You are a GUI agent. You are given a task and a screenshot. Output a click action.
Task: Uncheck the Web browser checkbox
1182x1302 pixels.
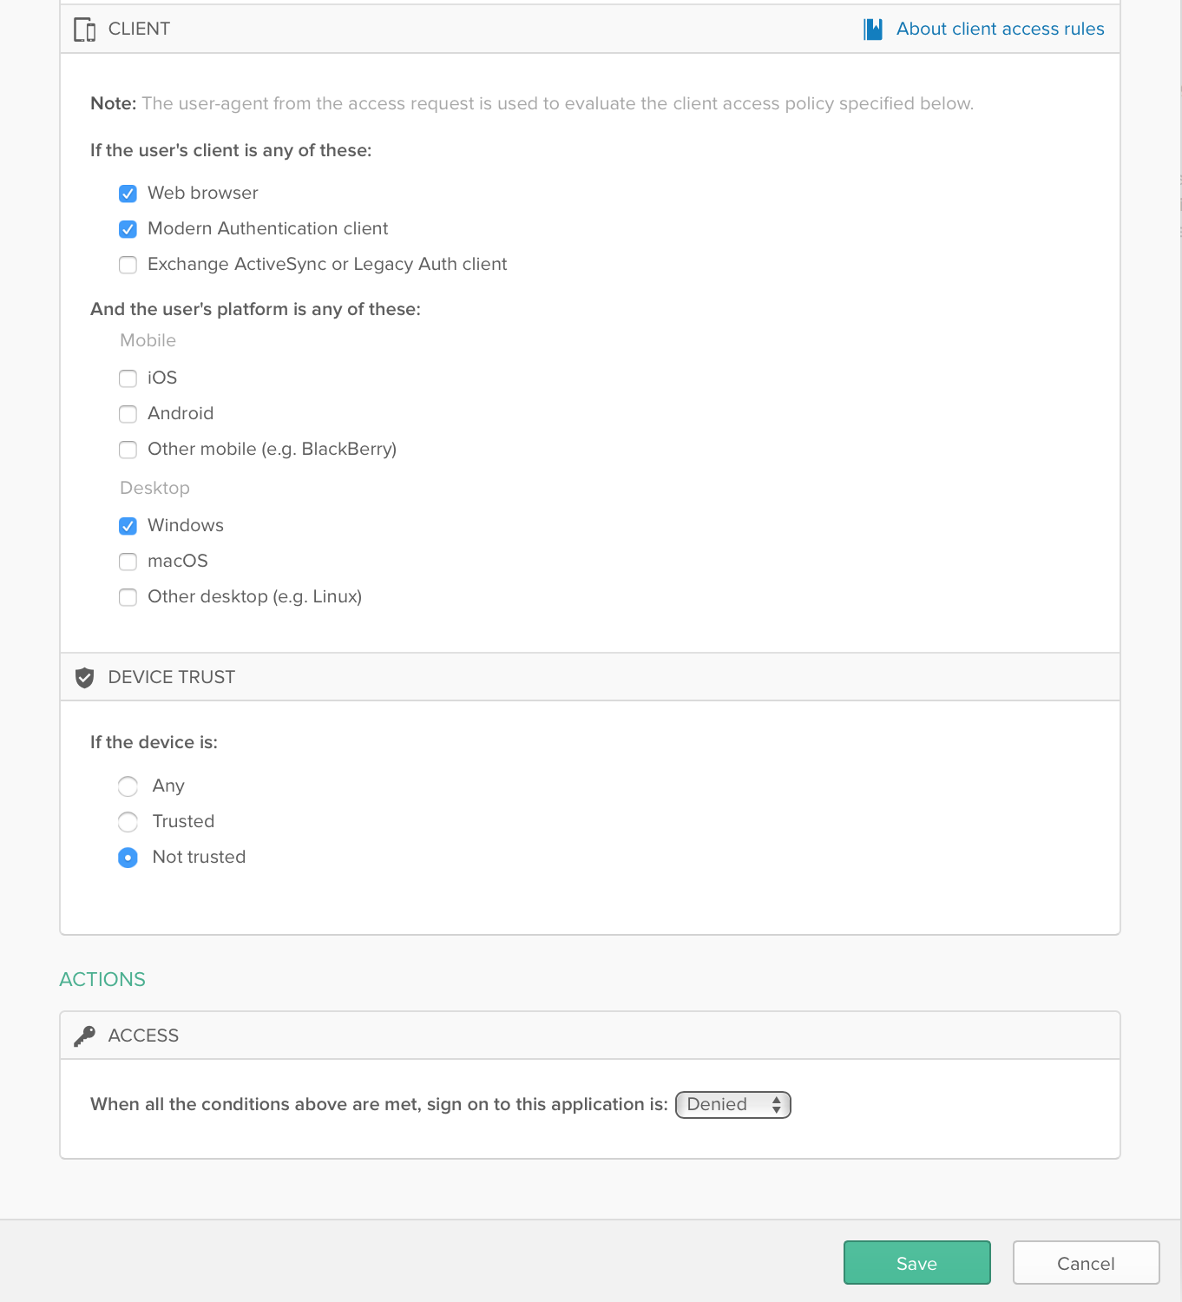(128, 194)
